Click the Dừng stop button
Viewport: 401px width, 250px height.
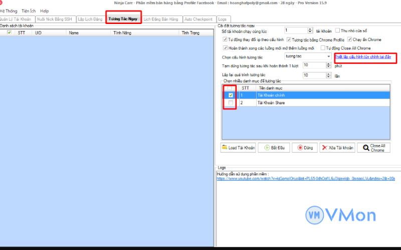click(x=306, y=148)
